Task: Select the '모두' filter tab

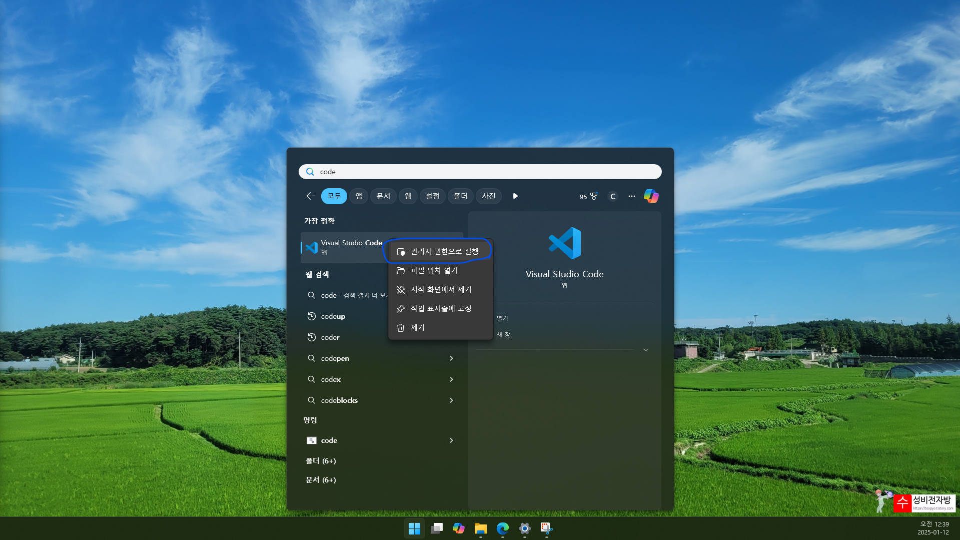Action: pyautogui.click(x=334, y=196)
